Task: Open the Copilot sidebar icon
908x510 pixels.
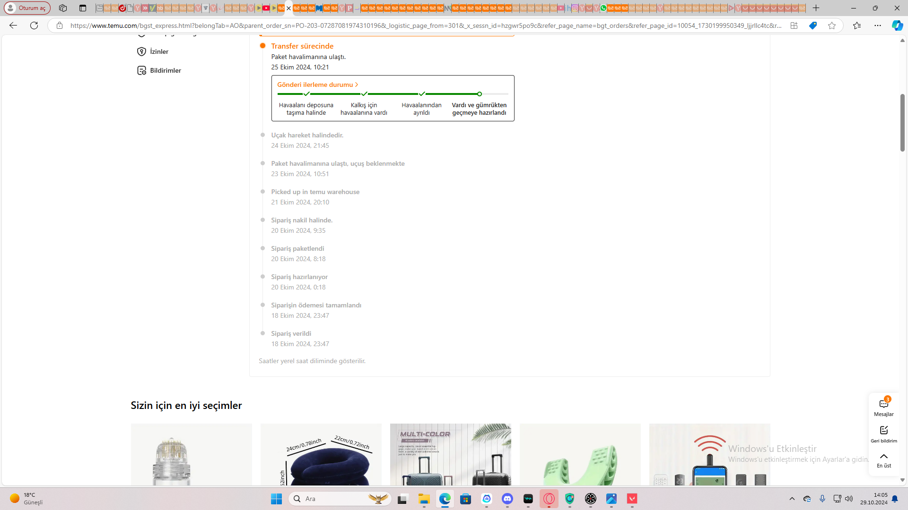Action: pos(897,25)
